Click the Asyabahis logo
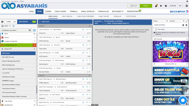189x106 pixels. coord(24,6)
